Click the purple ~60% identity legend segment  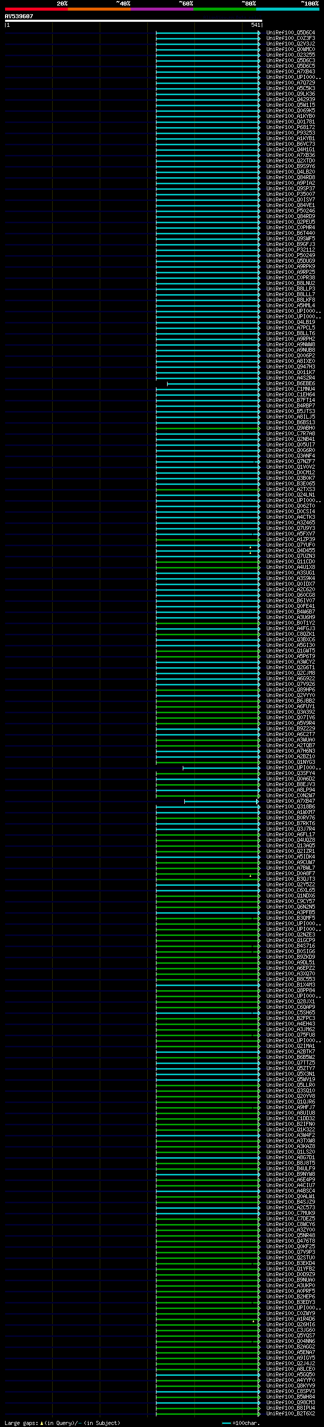coord(163,9)
